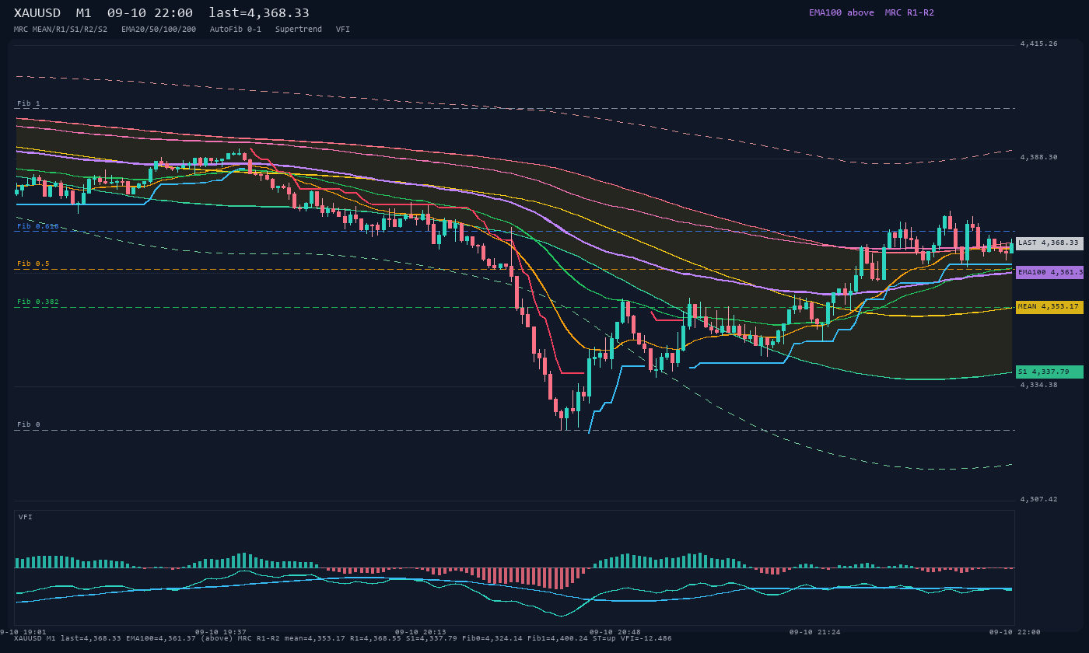Click the LAST 4,368.33 price tag
The width and height of the screenshot is (1089, 653).
pos(1049,243)
